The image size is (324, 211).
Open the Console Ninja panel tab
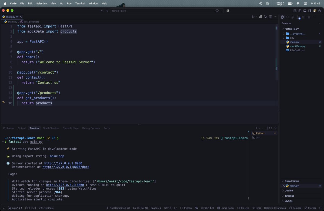(71, 128)
